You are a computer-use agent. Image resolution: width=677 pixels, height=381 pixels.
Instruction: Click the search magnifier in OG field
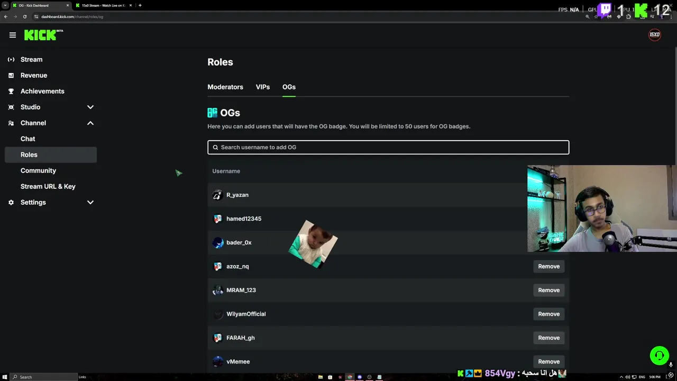215,147
